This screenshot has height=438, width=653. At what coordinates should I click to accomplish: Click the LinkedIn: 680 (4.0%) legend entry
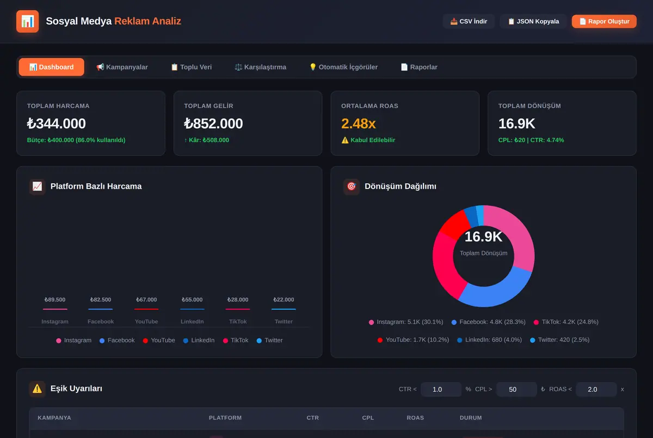pos(489,340)
